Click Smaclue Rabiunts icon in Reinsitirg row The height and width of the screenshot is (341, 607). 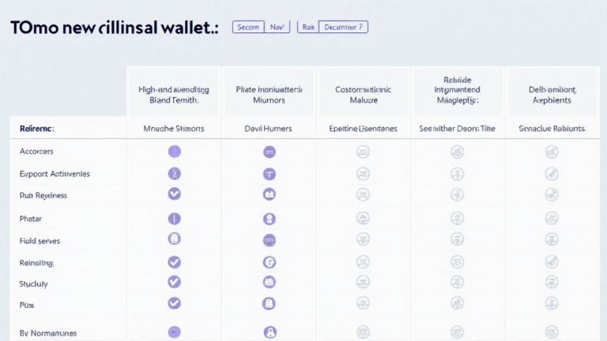[x=552, y=262]
